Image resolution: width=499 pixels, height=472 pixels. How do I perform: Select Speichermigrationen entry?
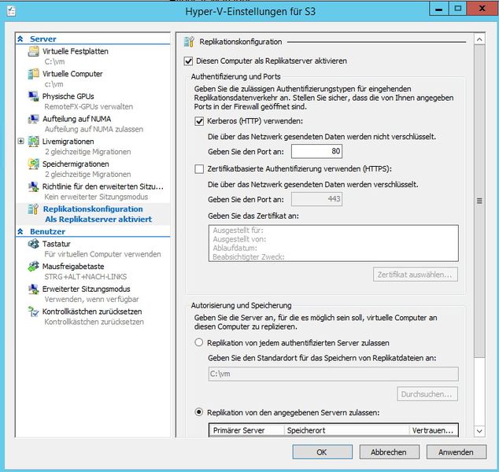[76, 164]
